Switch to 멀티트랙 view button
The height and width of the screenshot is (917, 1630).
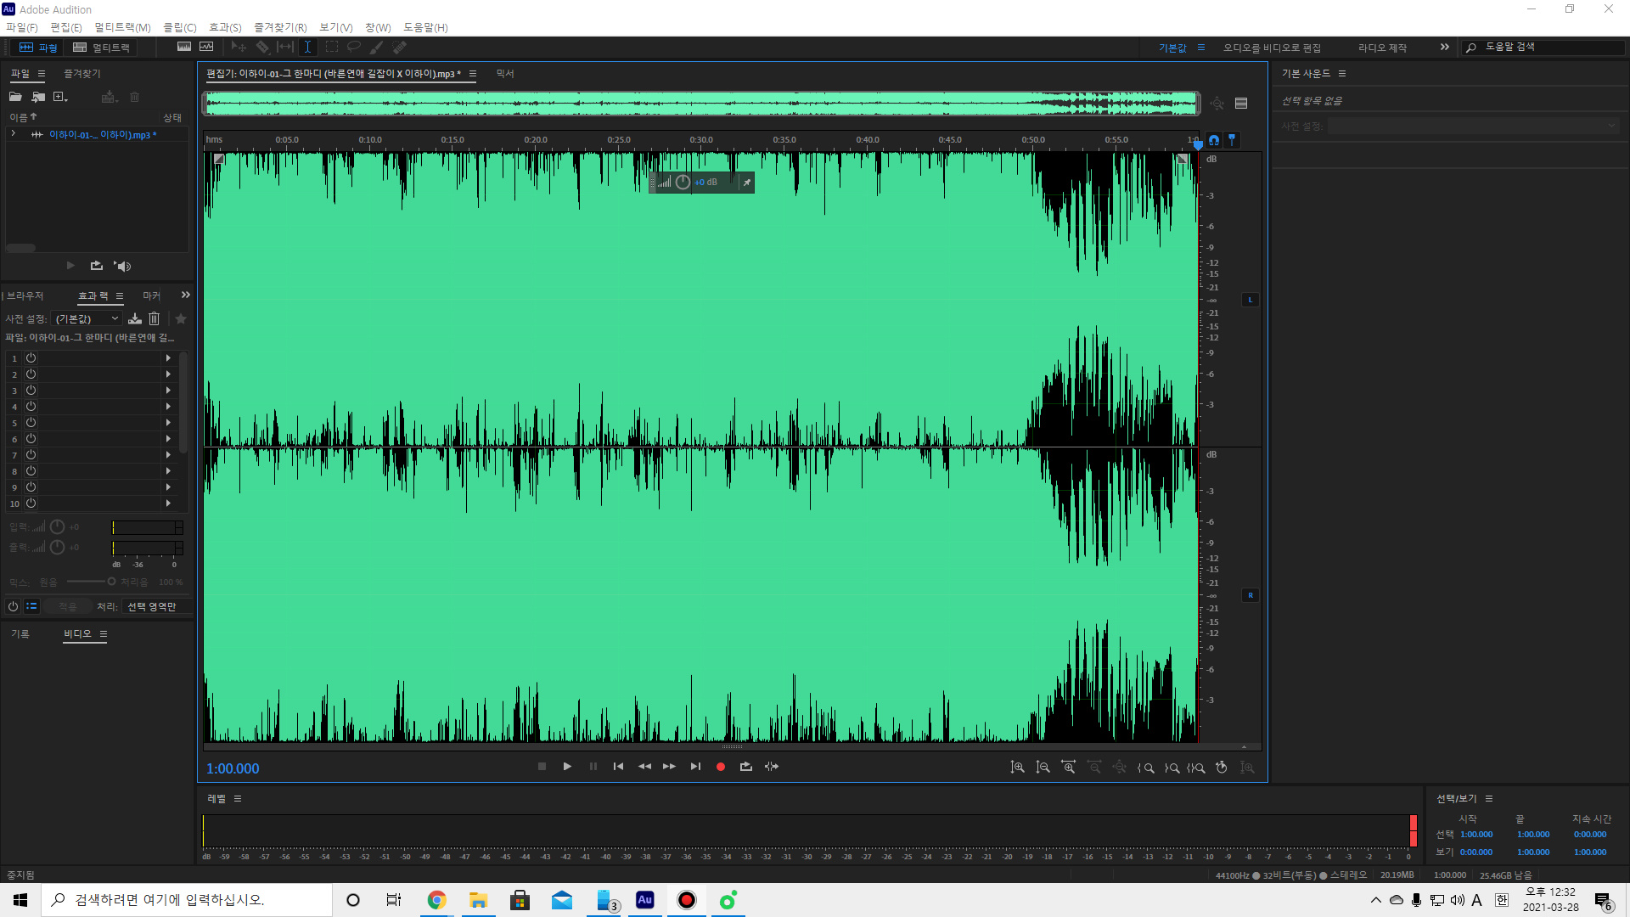[x=102, y=48]
